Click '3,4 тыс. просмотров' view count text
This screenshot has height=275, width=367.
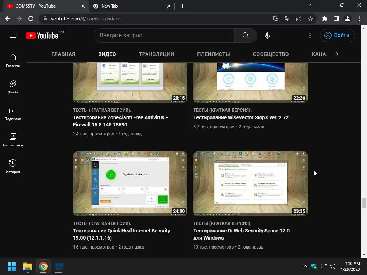pyautogui.click(x=94, y=134)
